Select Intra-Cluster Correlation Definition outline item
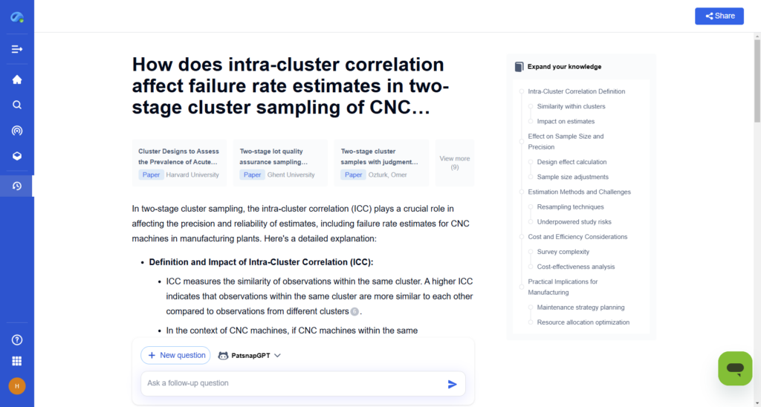 tap(576, 91)
